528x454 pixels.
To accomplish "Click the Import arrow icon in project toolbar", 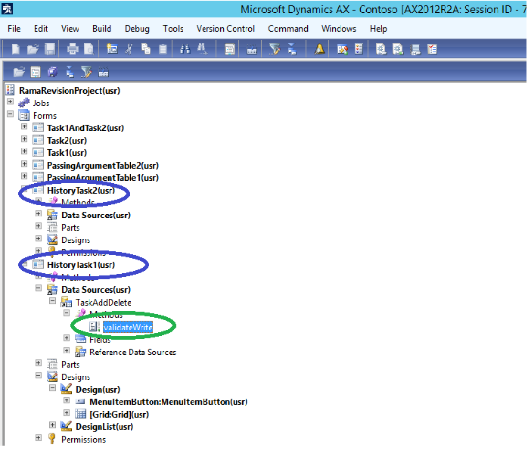I will (70, 72).
